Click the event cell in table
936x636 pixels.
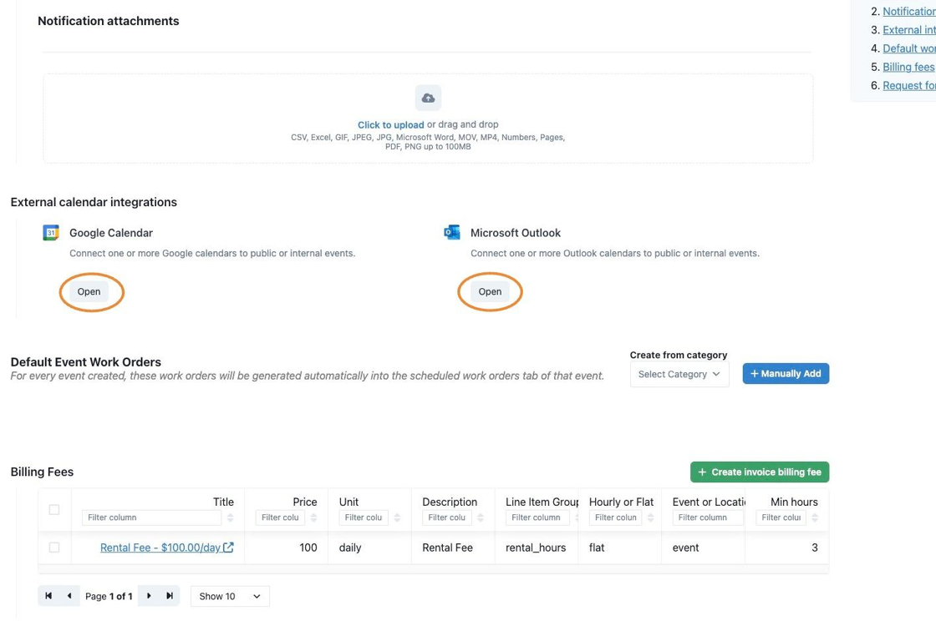703,548
